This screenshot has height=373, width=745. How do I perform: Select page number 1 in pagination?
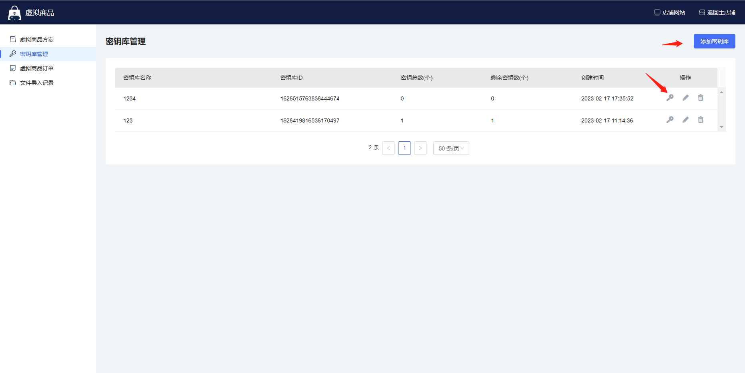(x=405, y=148)
